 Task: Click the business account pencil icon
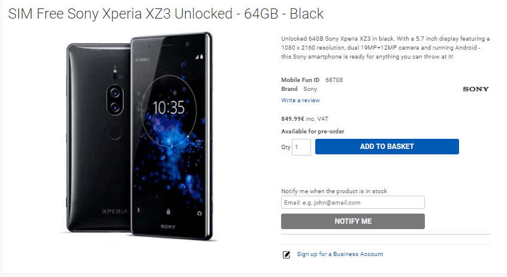pyautogui.click(x=286, y=255)
